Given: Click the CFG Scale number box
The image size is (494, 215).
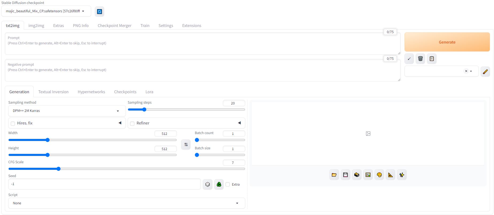Looking at the screenshot, I should [x=234, y=163].
